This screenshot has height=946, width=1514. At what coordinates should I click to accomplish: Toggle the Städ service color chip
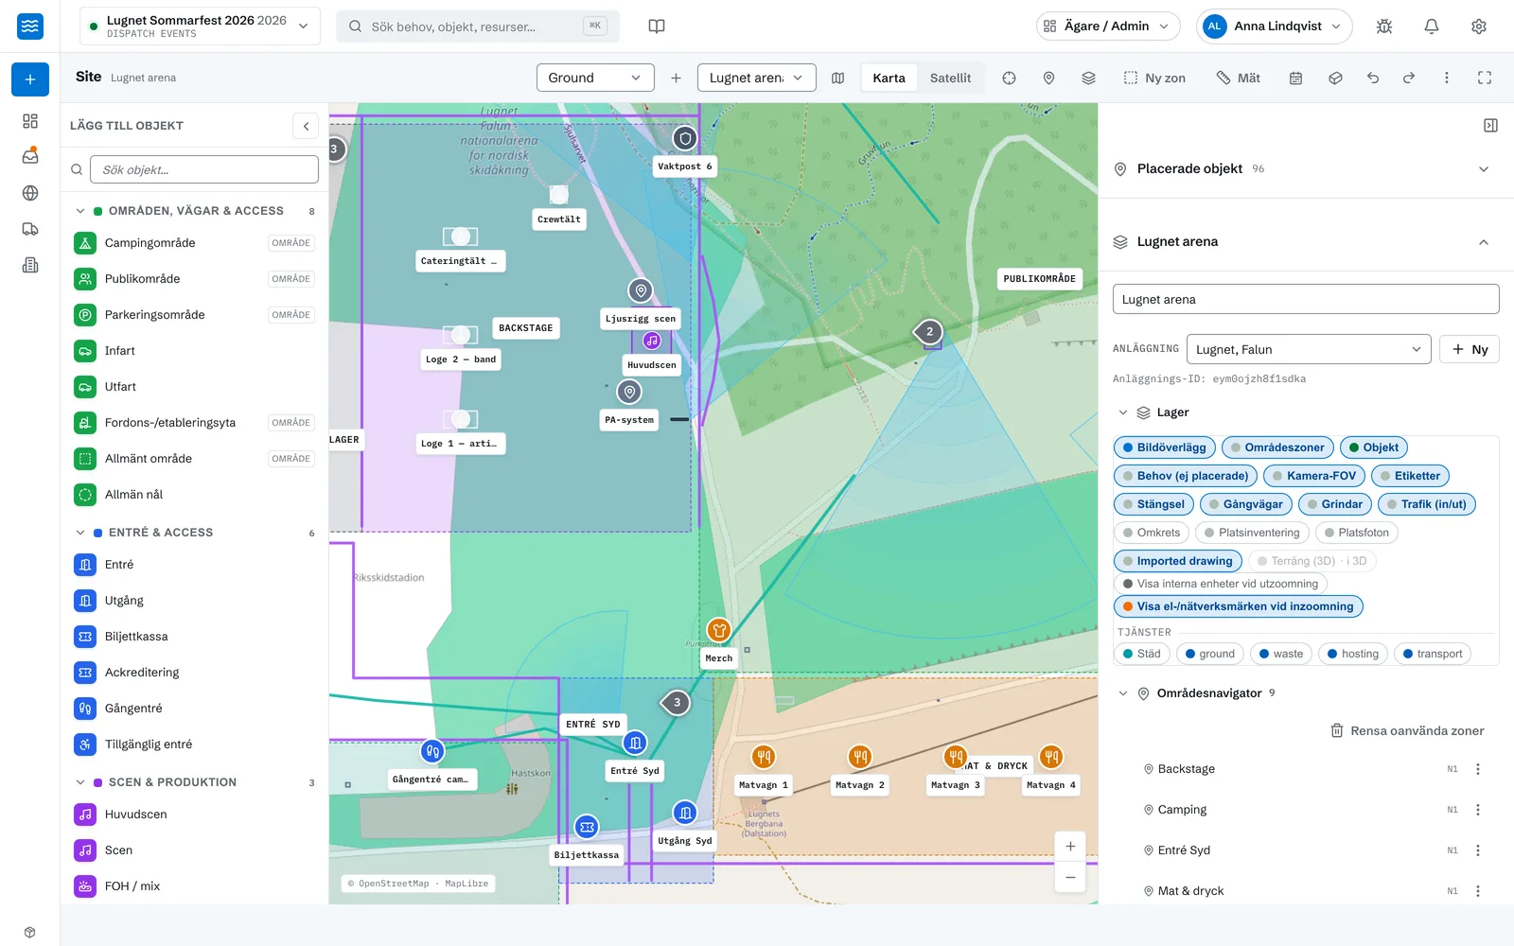pos(1142,654)
